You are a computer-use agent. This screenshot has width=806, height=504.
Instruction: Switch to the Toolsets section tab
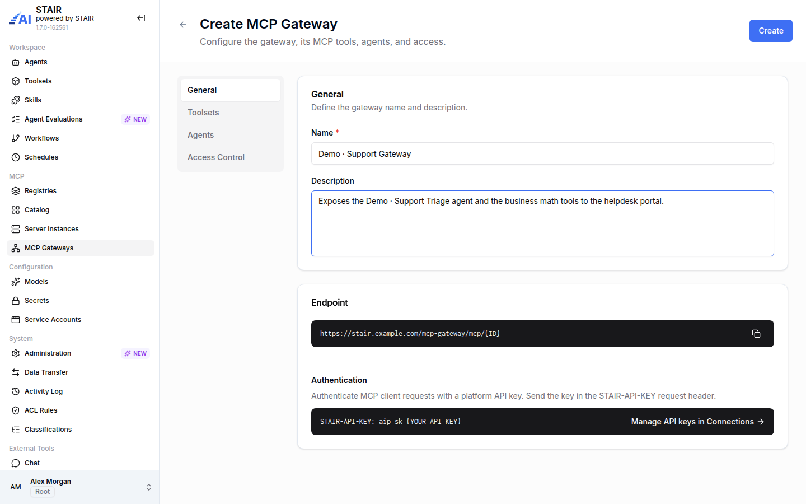click(x=231, y=113)
